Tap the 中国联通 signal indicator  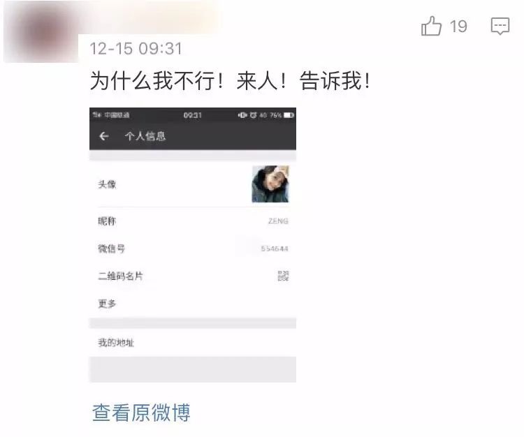coord(111,115)
